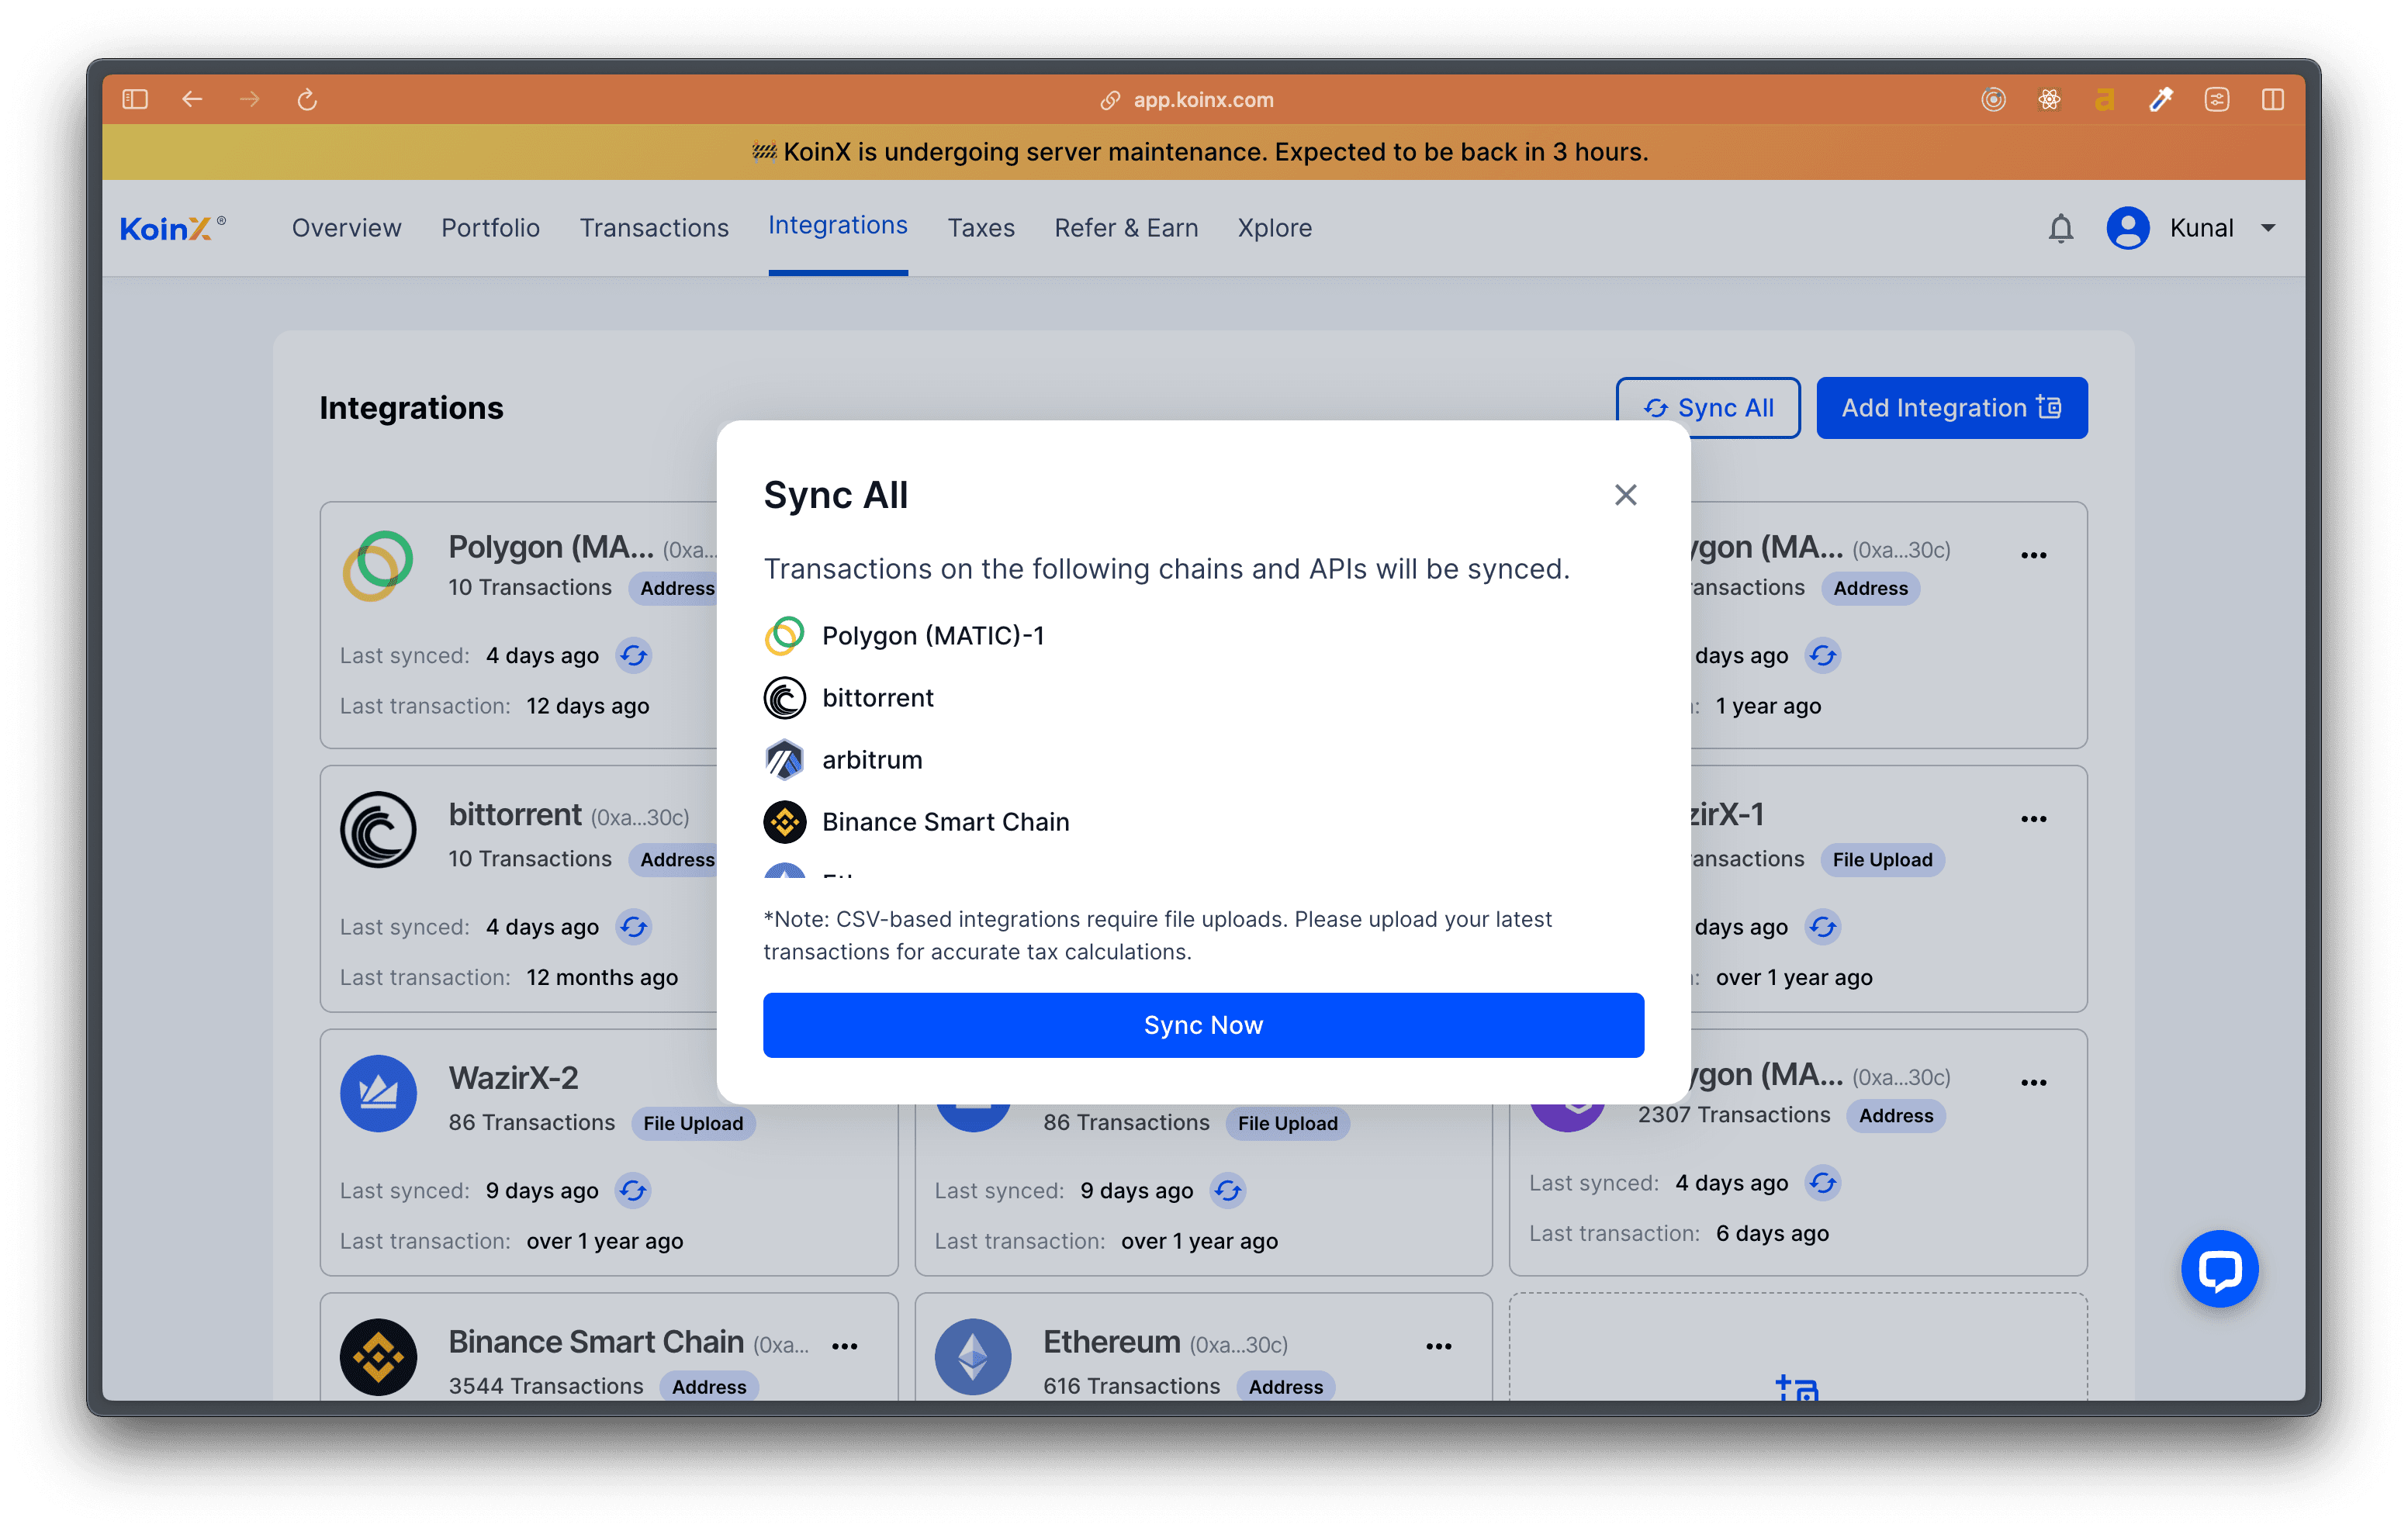The width and height of the screenshot is (2408, 1531).
Task: Open the reader-style extension icon
Action: click(x=2217, y=99)
